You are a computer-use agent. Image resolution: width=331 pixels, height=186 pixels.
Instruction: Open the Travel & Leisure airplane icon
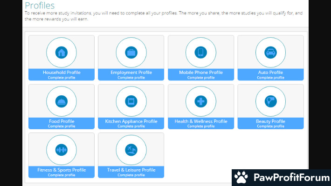[131, 150]
